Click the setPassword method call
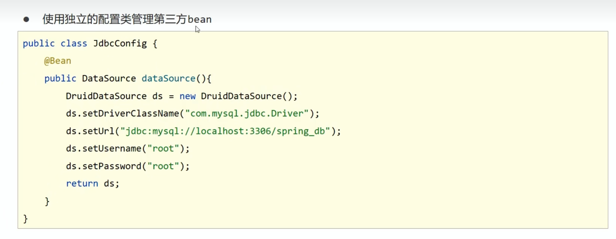 click(112, 166)
